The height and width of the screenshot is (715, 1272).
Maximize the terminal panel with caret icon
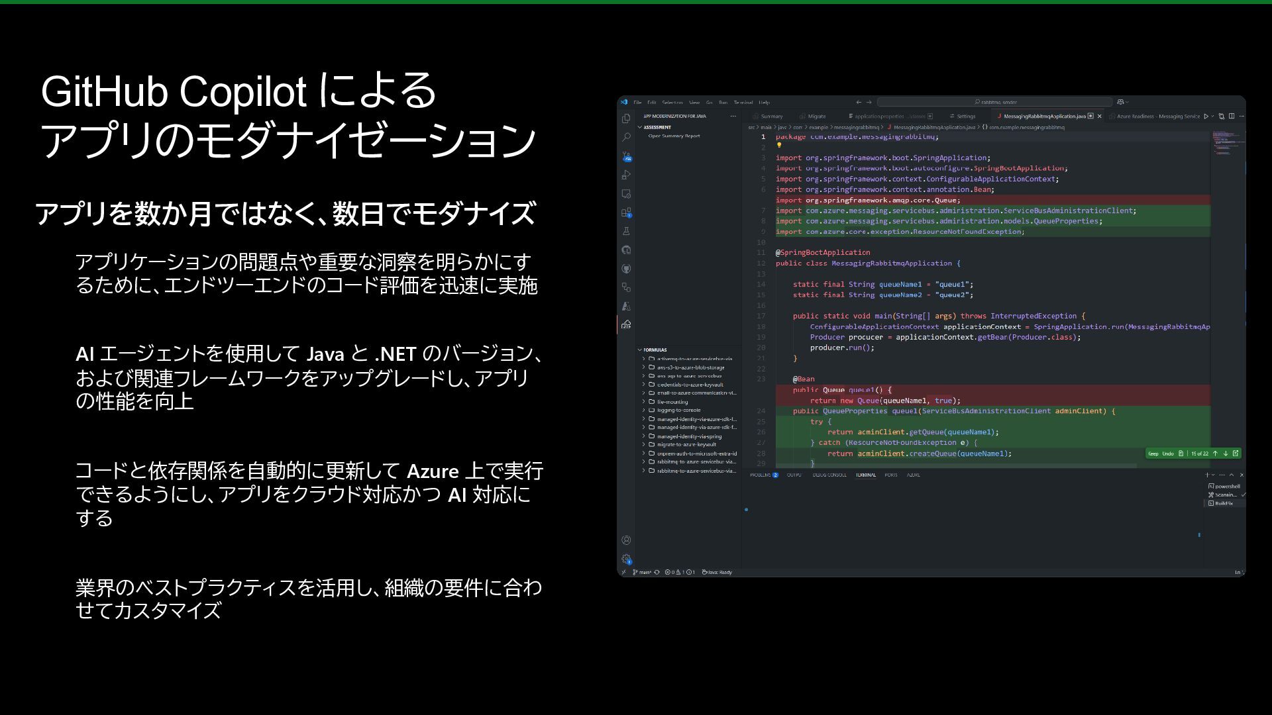click(1232, 475)
